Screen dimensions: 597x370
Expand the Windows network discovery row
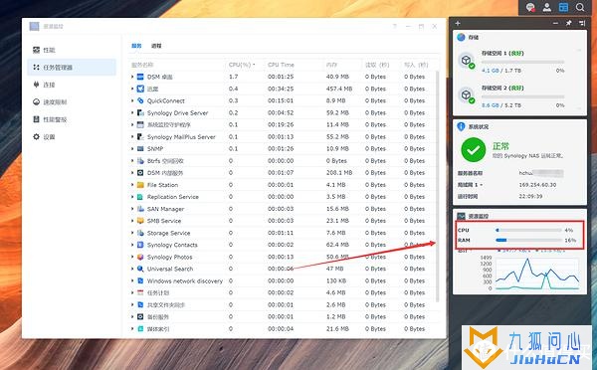pyautogui.click(x=132, y=280)
